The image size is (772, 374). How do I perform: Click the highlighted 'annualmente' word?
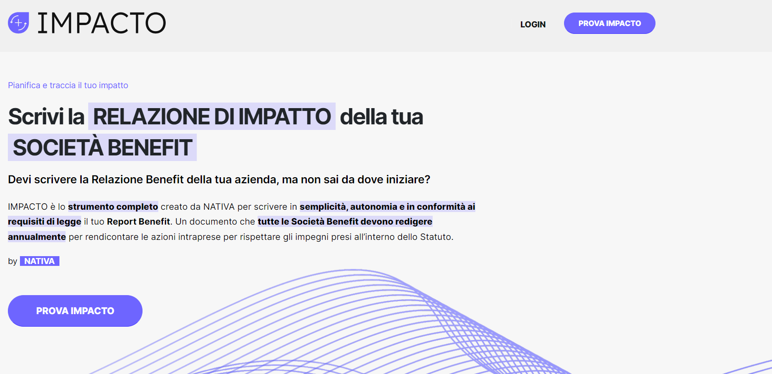pyautogui.click(x=37, y=237)
